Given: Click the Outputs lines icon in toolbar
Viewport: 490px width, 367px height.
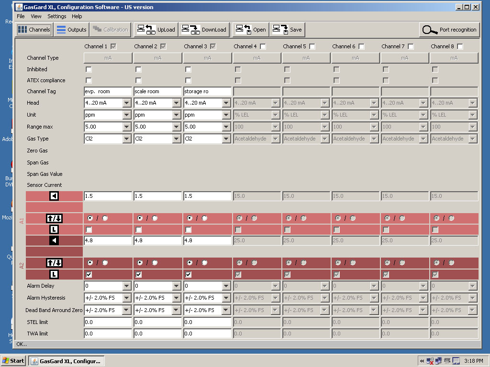Looking at the screenshot, I should pos(61,30).
